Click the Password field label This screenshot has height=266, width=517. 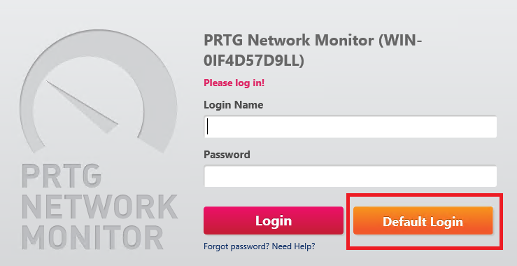[227, 155]
